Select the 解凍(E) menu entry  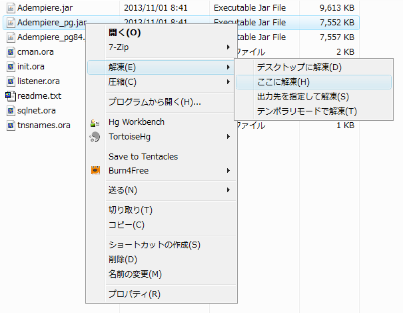pyautogui.click(x=161, y=67)
